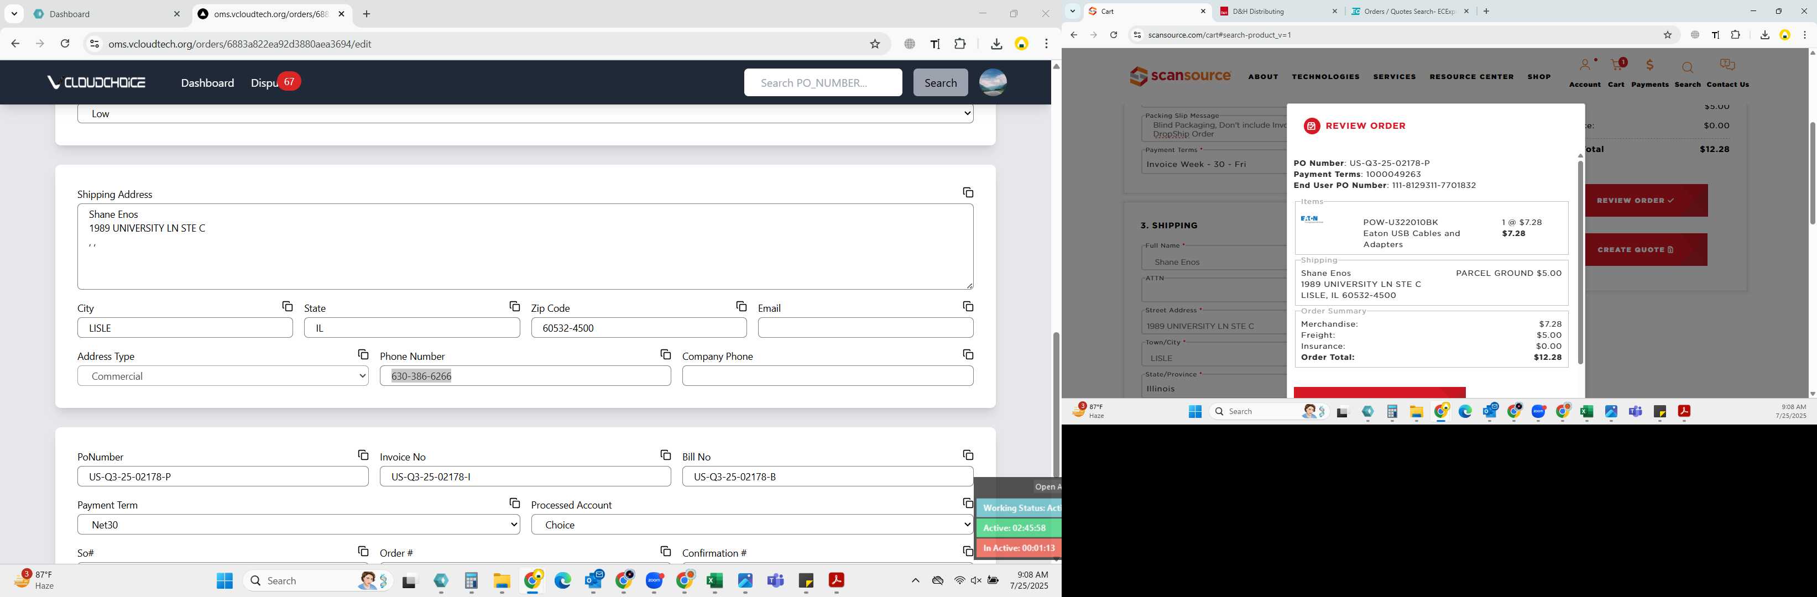Copy the Phone Number value

665,354
